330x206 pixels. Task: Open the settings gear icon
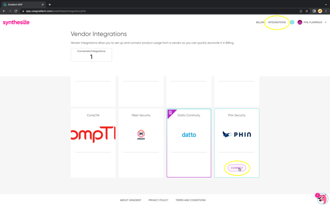(x=292, y=22)
